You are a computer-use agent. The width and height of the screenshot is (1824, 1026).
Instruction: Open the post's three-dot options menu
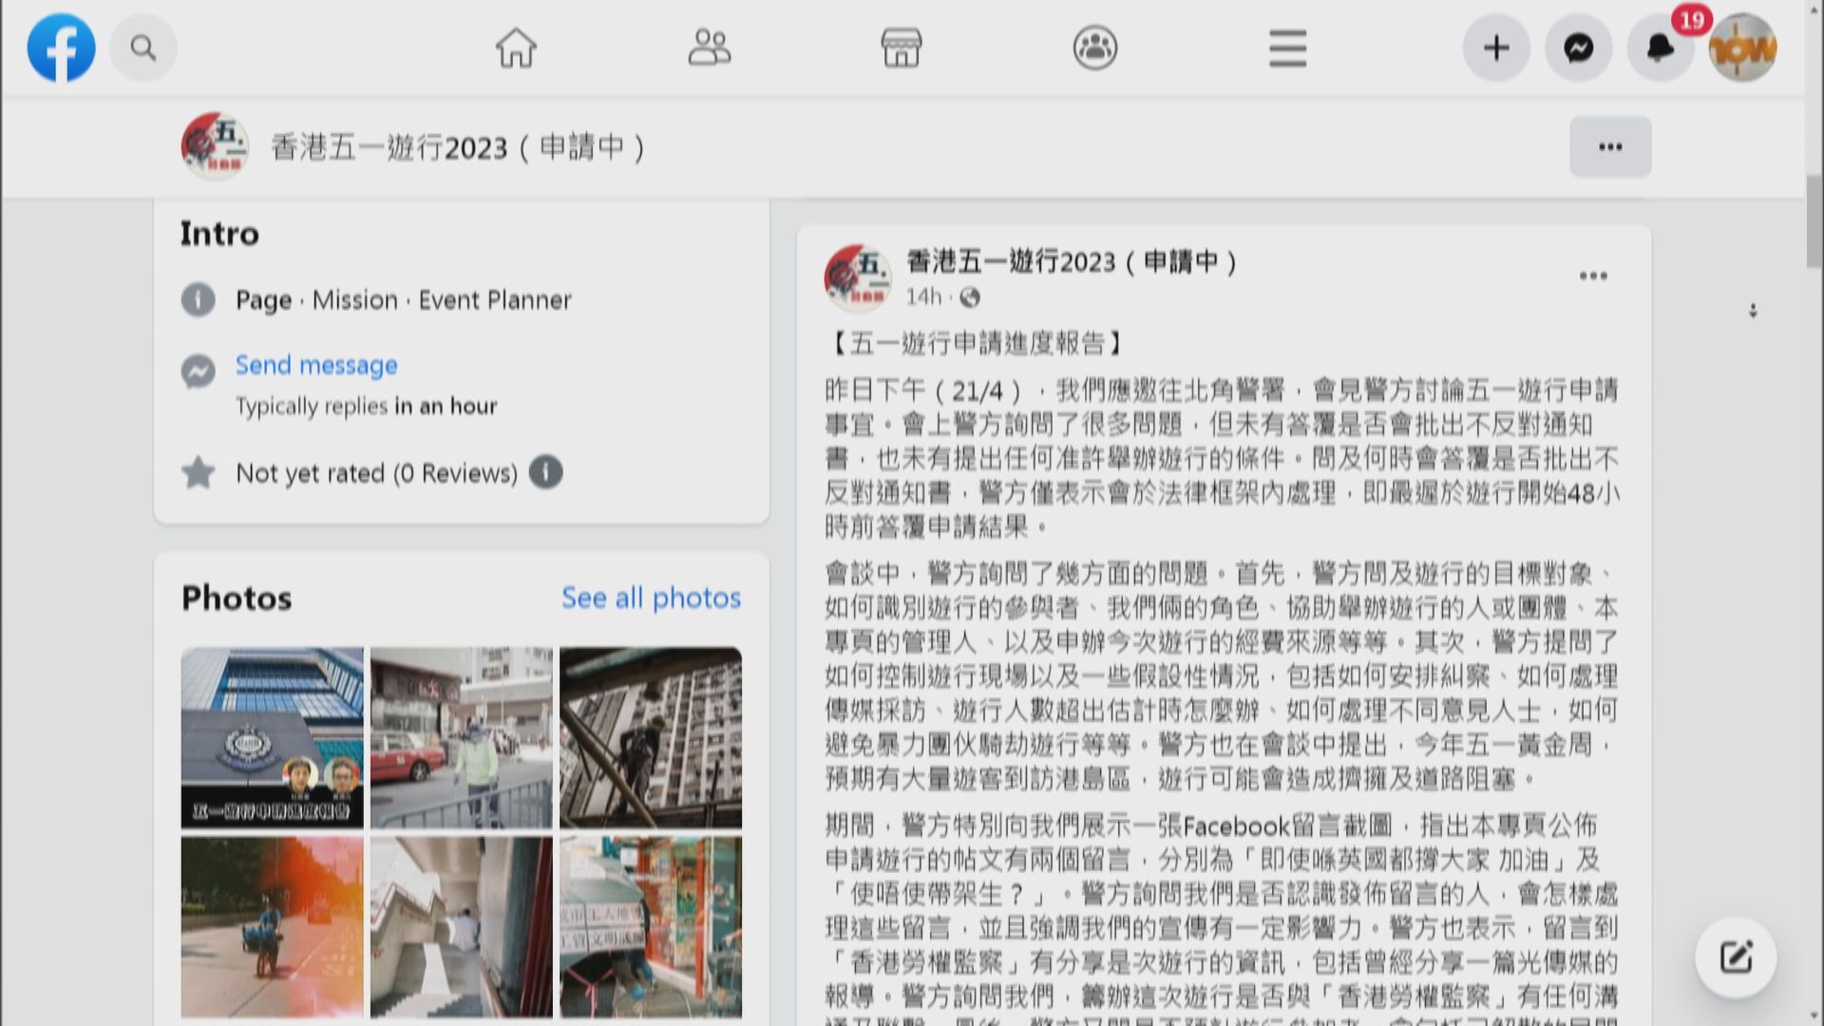tap(1593, 275)
